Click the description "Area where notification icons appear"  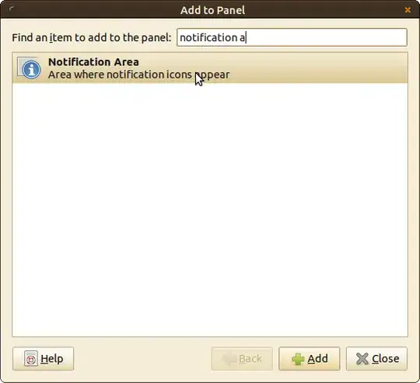click(x=138, y=75)
